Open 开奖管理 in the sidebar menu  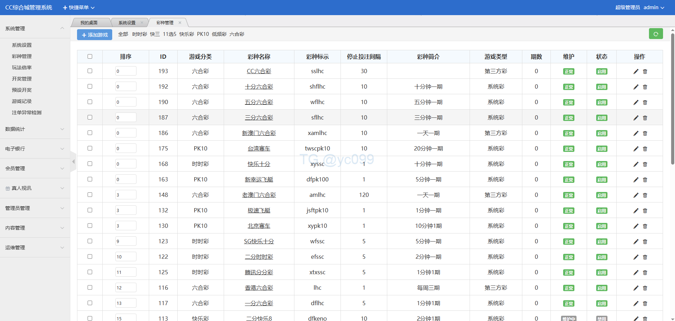click(22, 79)
